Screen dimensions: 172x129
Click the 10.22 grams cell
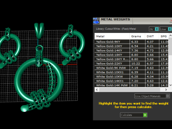click(x=137, y=63)
